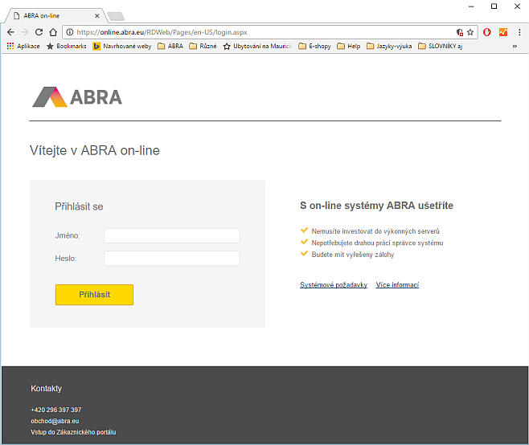Click the Vítejte v ABRA on-line heading

95,150
